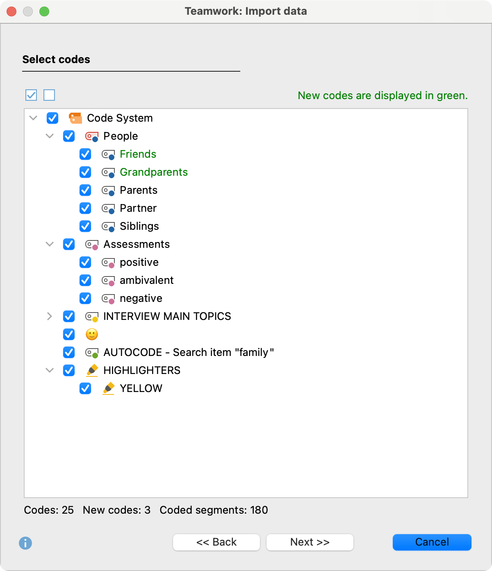Collapse the HIGHLIGHTERS group
Viewport: 492px width, 571px height.
tap(50, 370)
